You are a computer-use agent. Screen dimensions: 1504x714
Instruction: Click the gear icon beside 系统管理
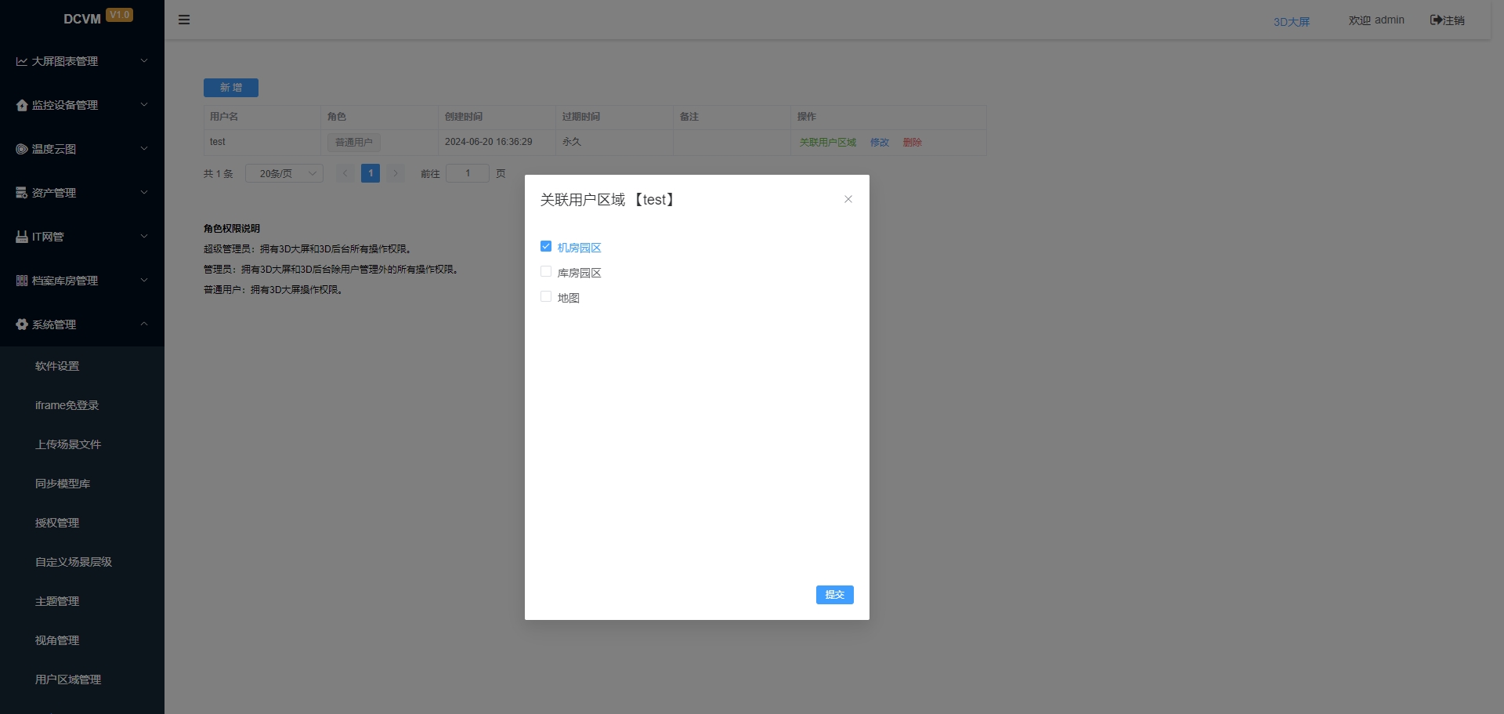click(x=22, y=324)
